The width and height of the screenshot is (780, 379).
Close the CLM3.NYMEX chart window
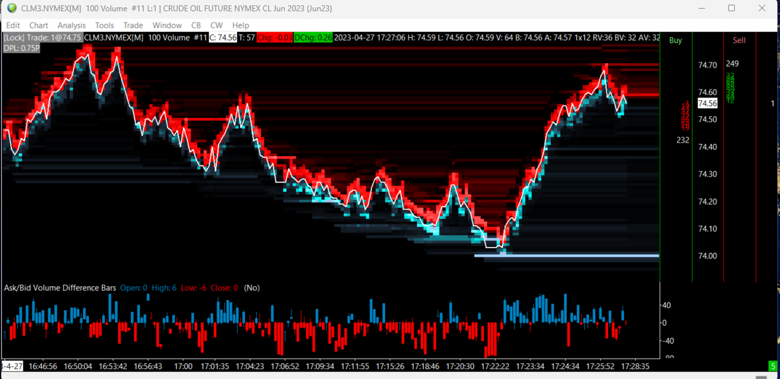click(x=761, y=9)
